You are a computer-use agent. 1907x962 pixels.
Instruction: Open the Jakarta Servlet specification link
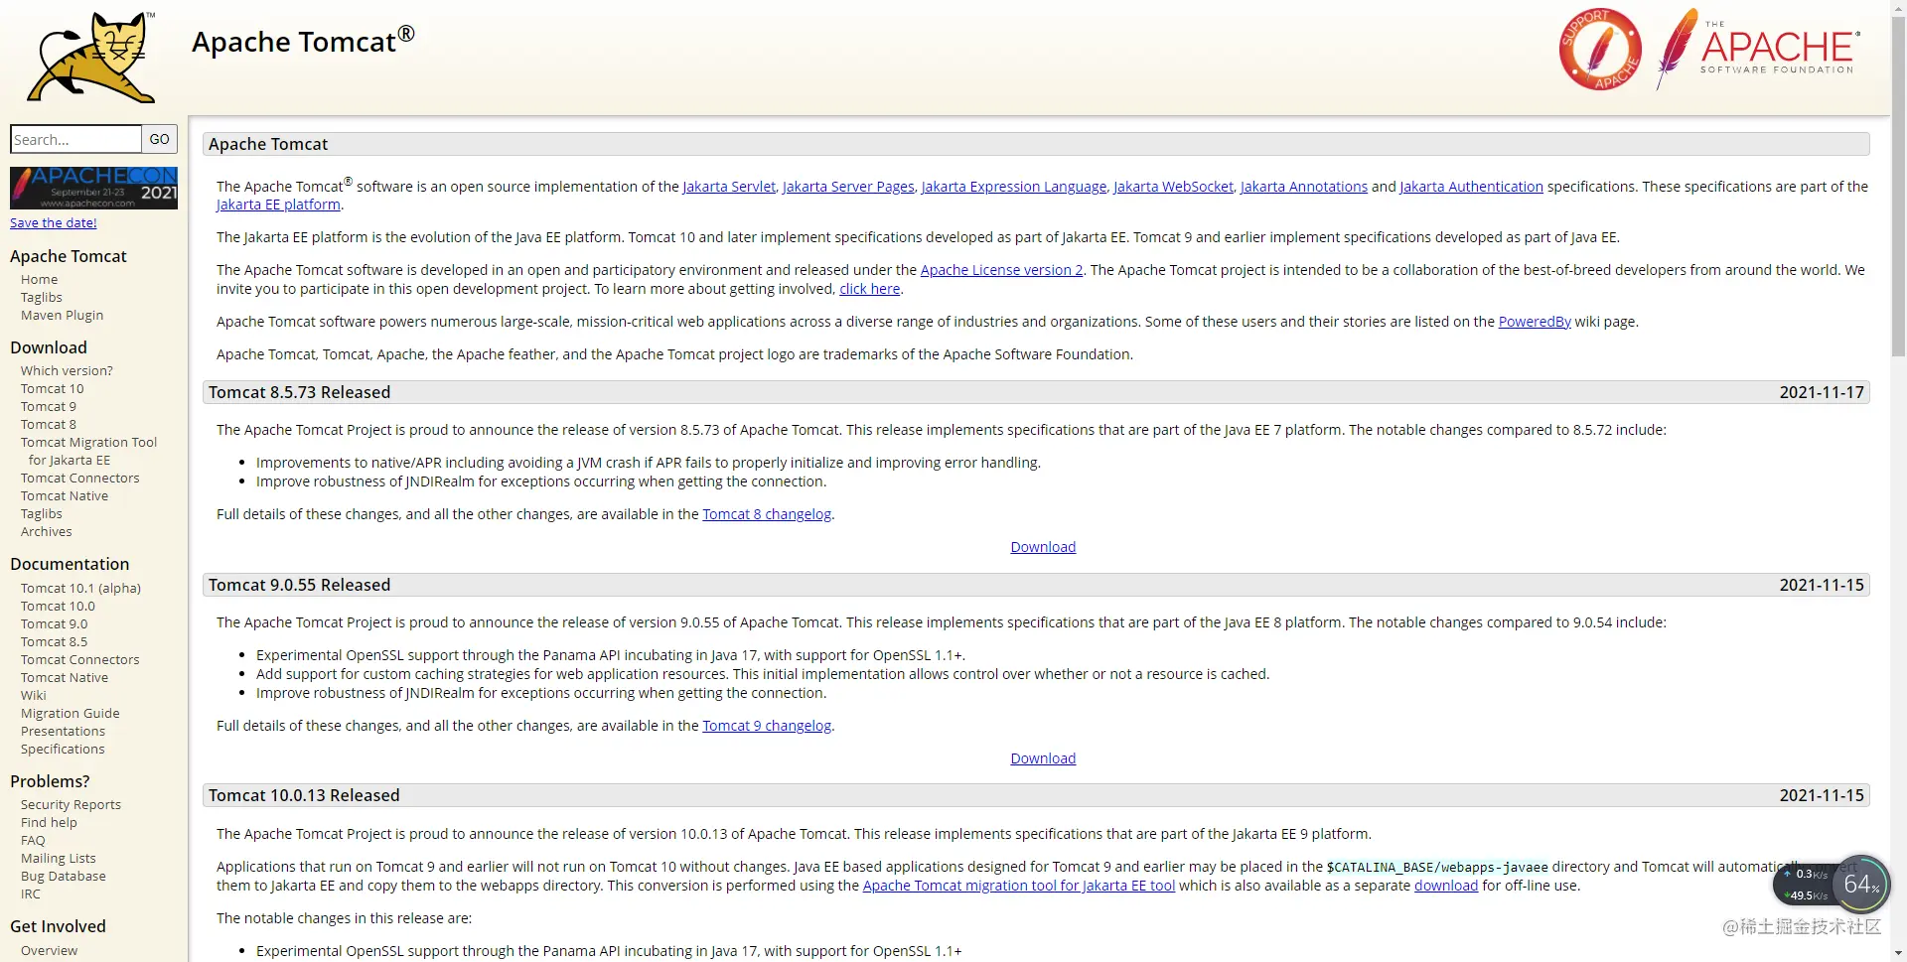pyautogui.click(x=729, y=187)
